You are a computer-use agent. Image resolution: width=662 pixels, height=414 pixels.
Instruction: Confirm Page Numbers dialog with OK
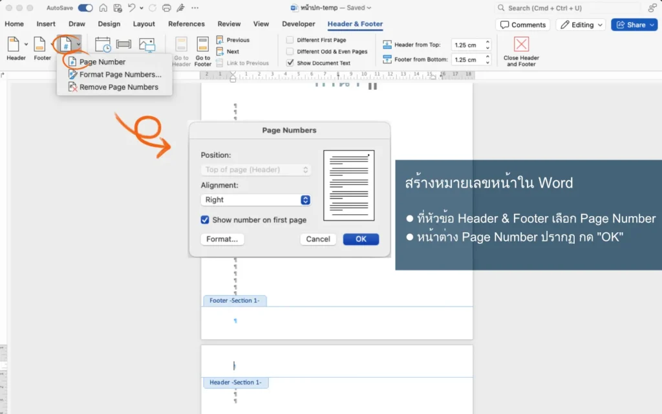(x=361, y=239)
